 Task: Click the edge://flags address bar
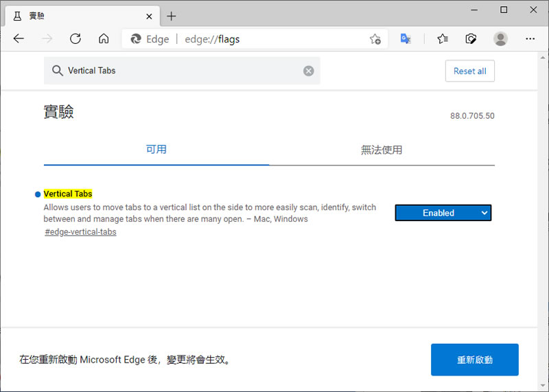(x=255, y=39)
